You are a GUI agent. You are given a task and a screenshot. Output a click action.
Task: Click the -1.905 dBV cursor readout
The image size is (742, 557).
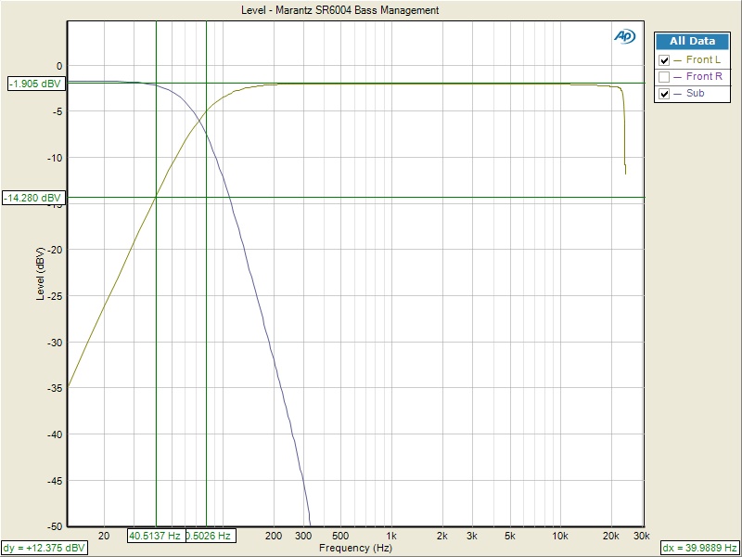(x=34, y=84)
